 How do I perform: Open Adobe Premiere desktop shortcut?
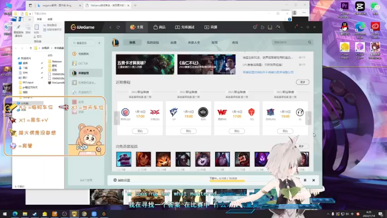(344, 10)
